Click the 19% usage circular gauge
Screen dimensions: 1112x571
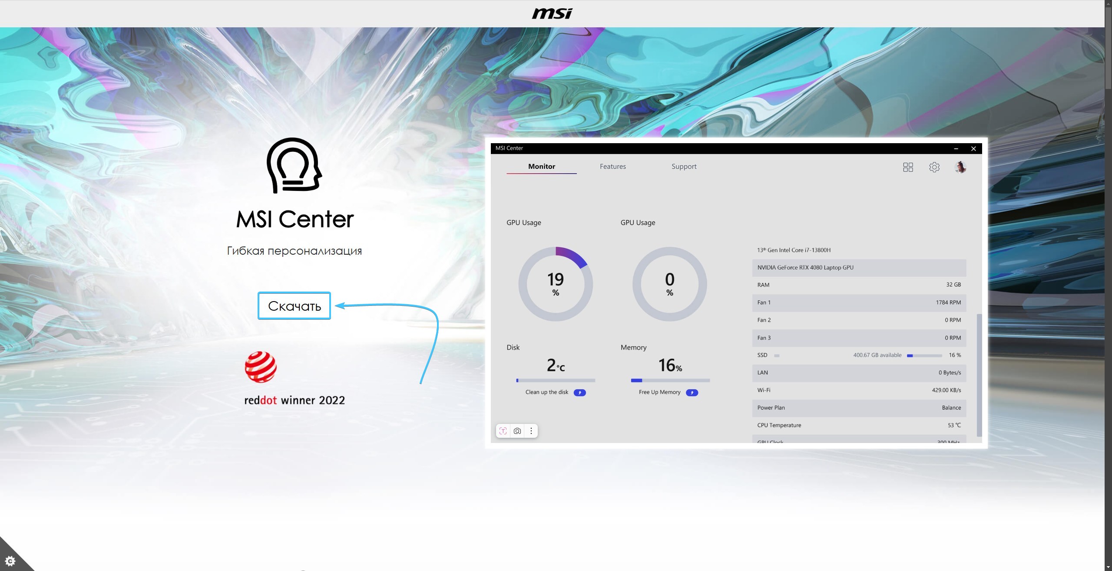556,284
